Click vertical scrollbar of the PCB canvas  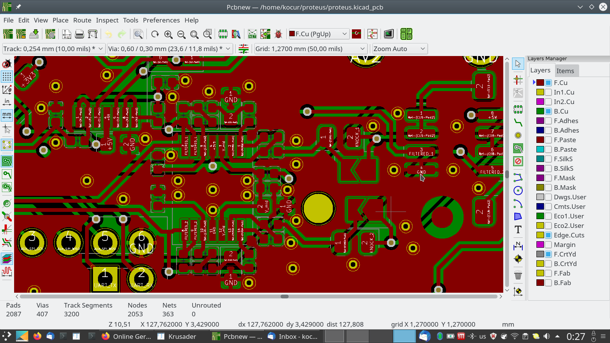coord(507,174)
